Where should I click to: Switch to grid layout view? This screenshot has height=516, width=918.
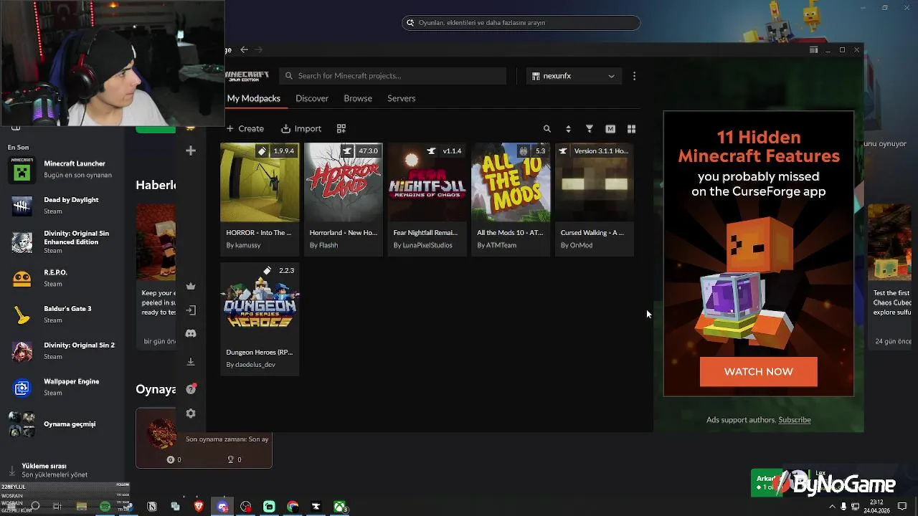point(631,129)
